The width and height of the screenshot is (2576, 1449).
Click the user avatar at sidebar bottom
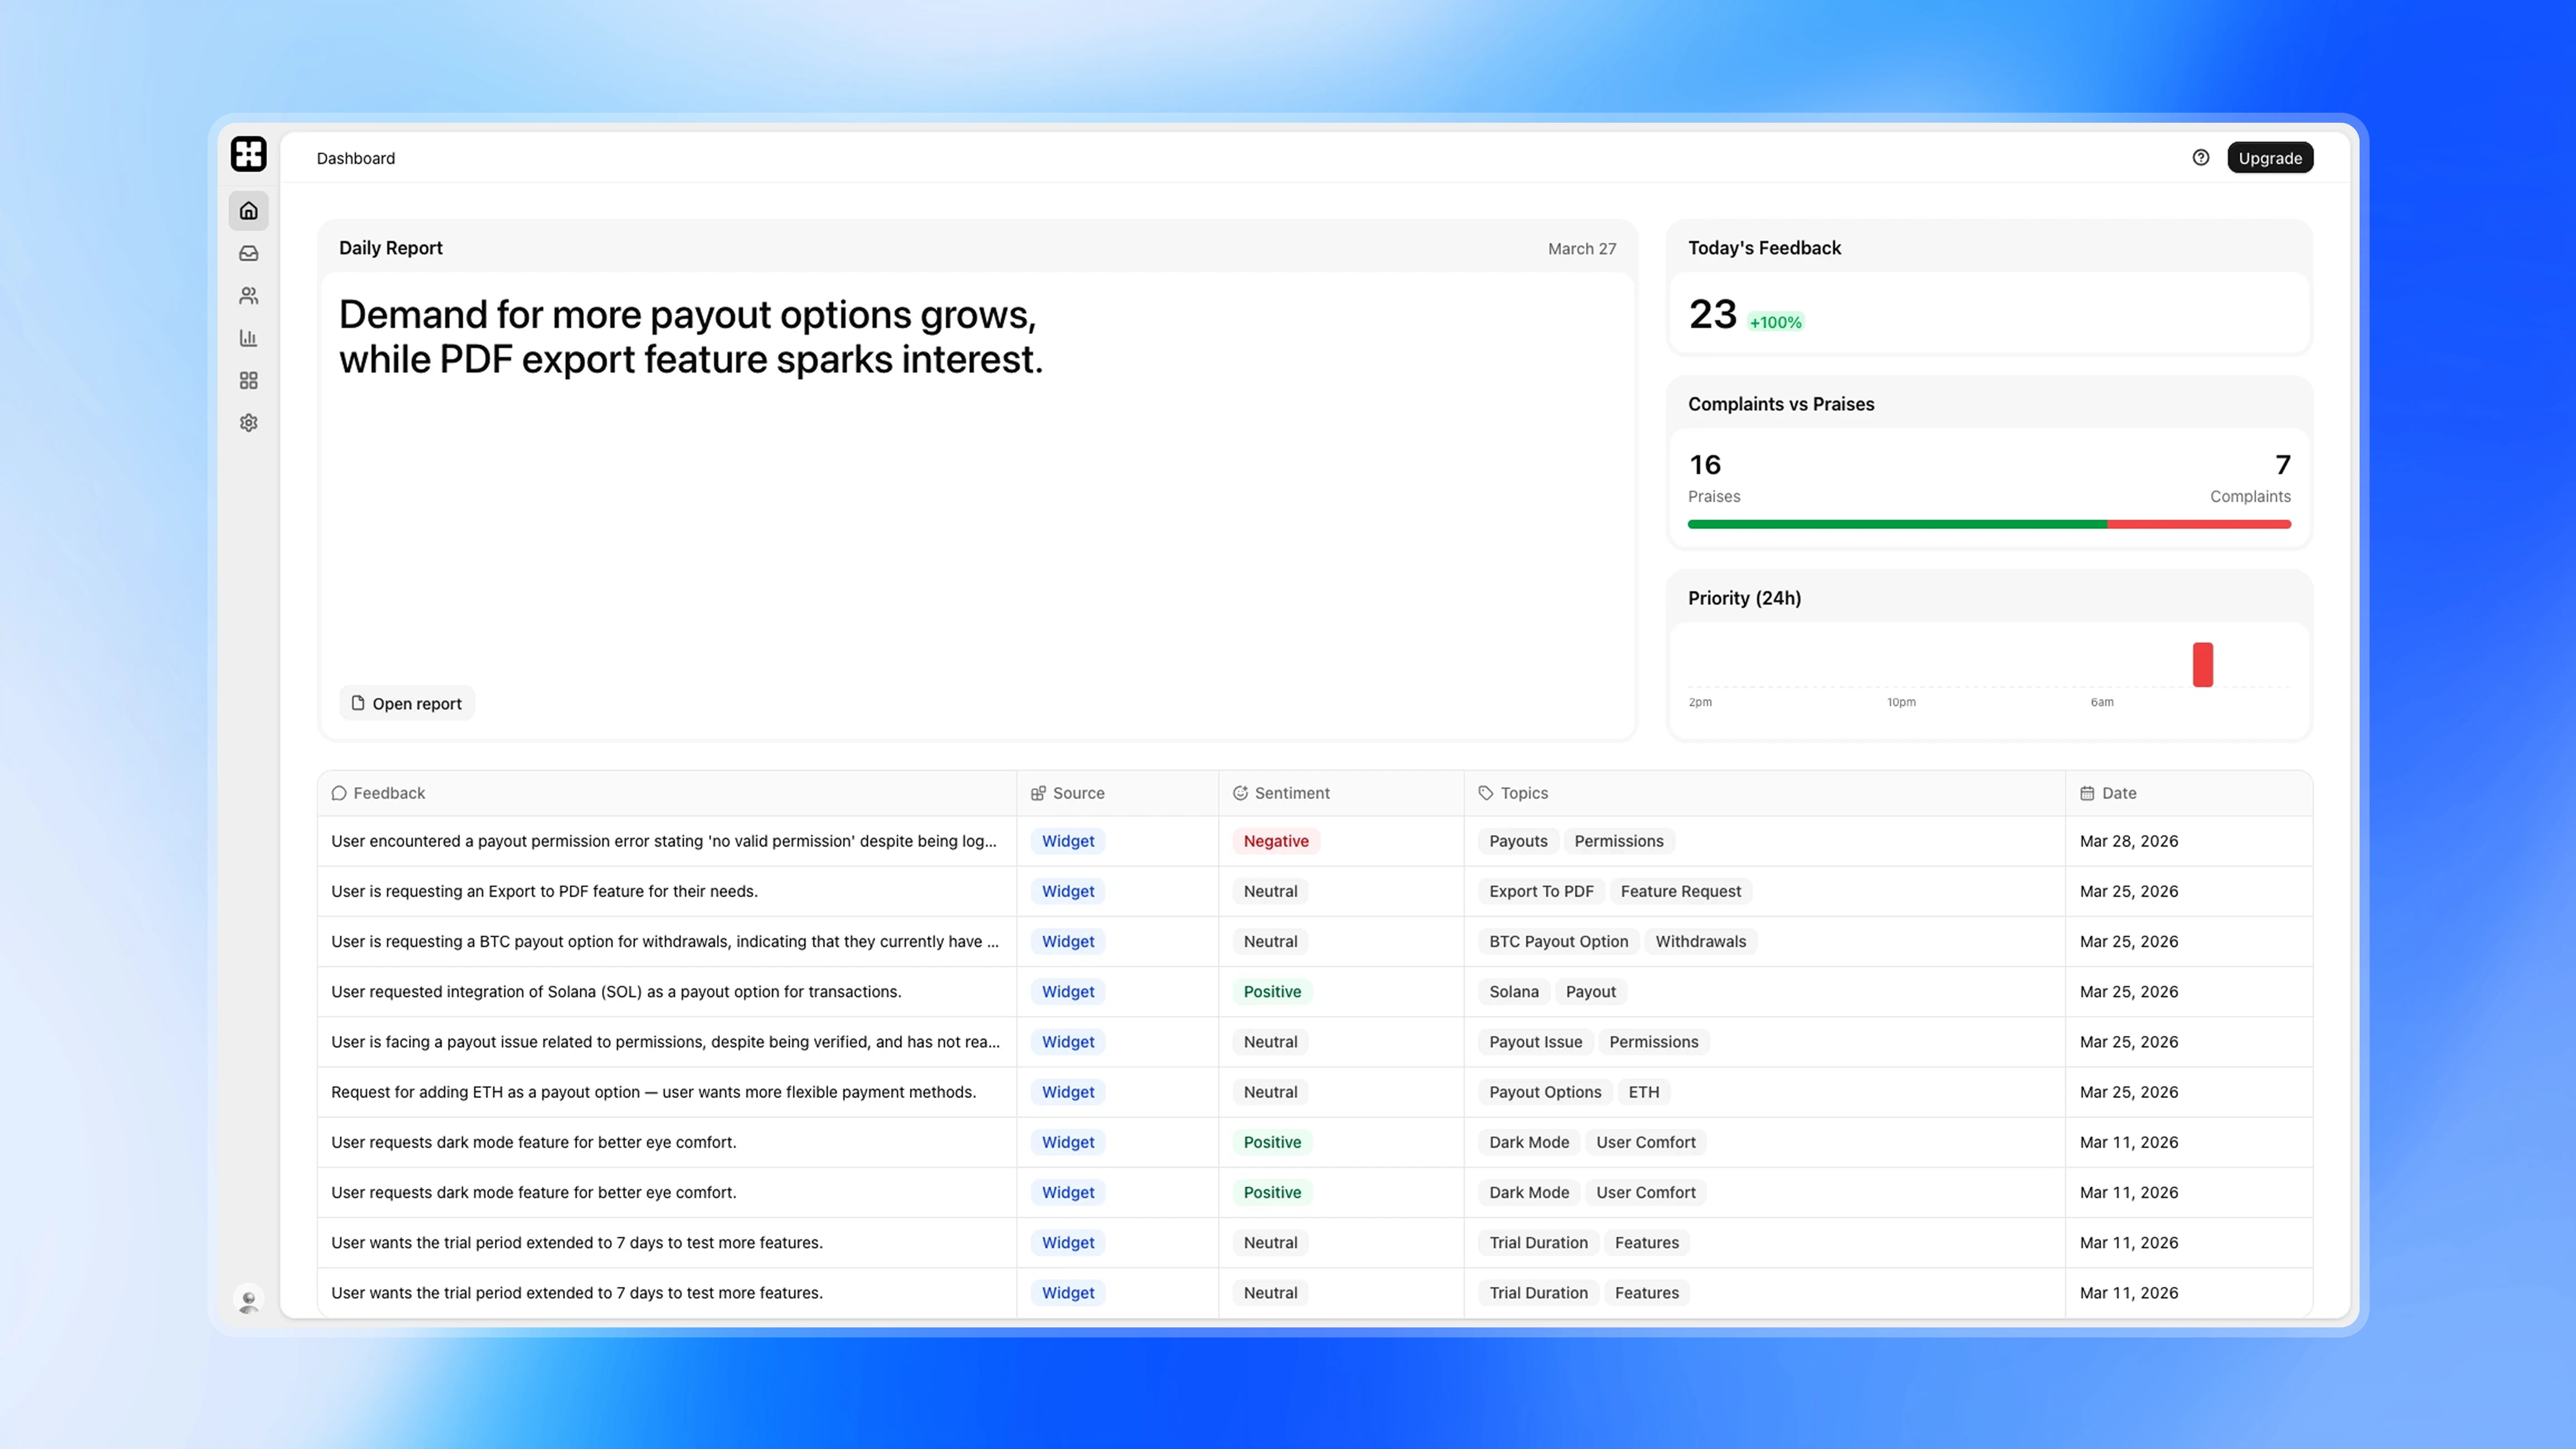pyautogui.click(x=248, y=1300)
